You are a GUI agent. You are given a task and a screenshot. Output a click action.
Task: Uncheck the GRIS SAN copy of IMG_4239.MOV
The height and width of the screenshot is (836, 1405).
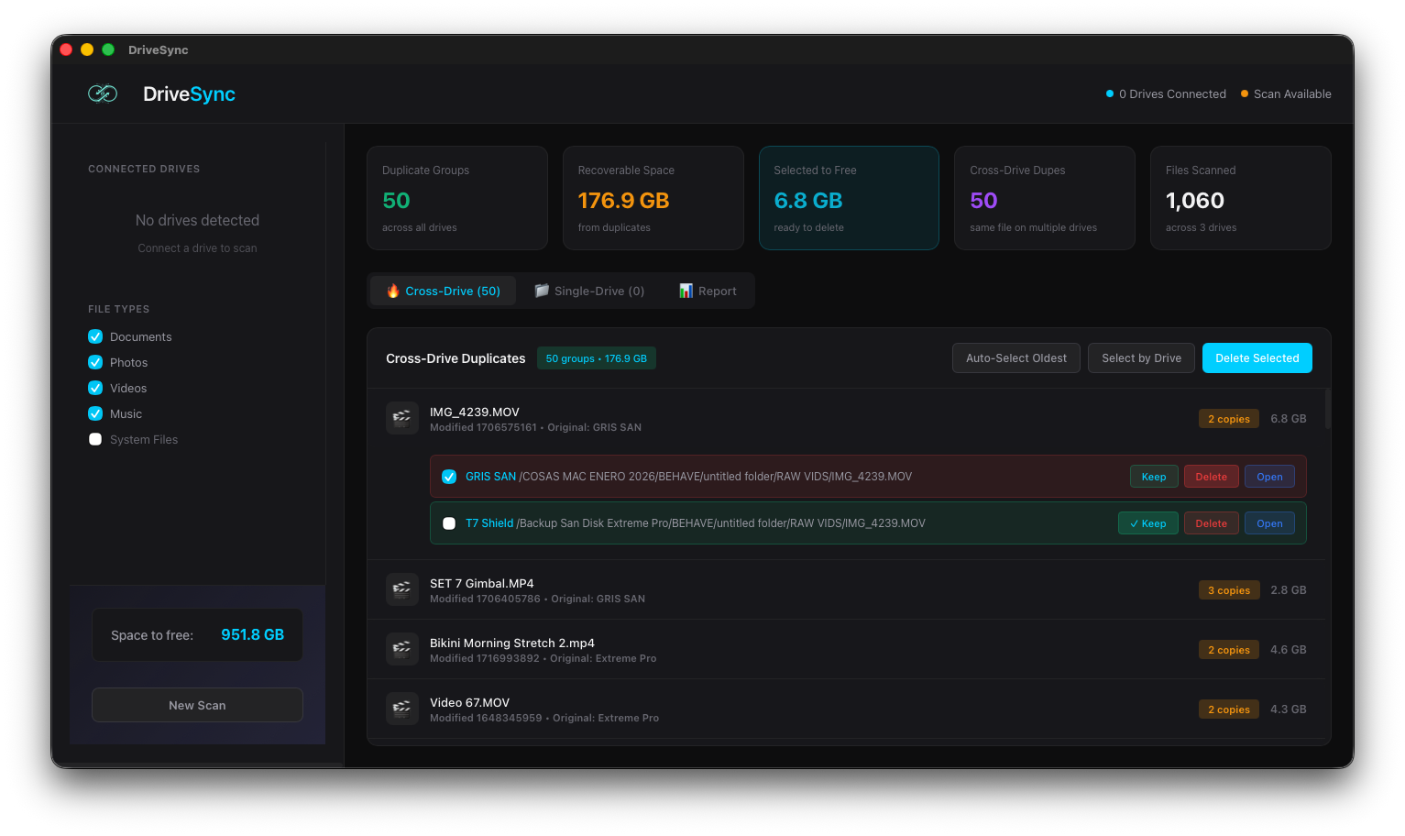449,476
